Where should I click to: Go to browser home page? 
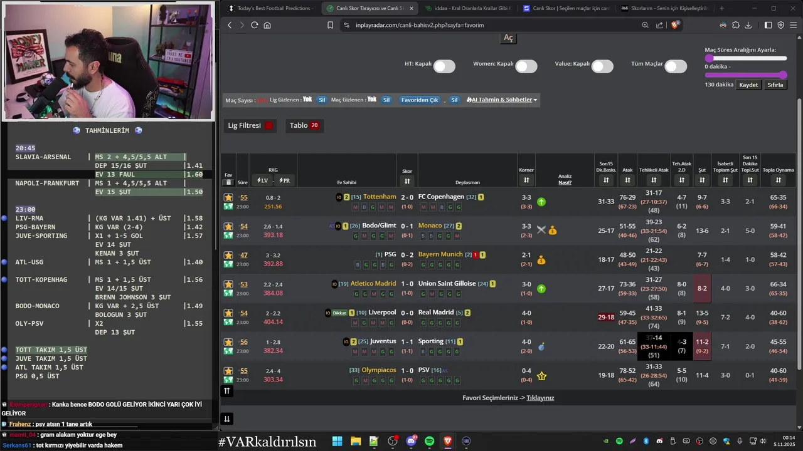tap(267, 25)
